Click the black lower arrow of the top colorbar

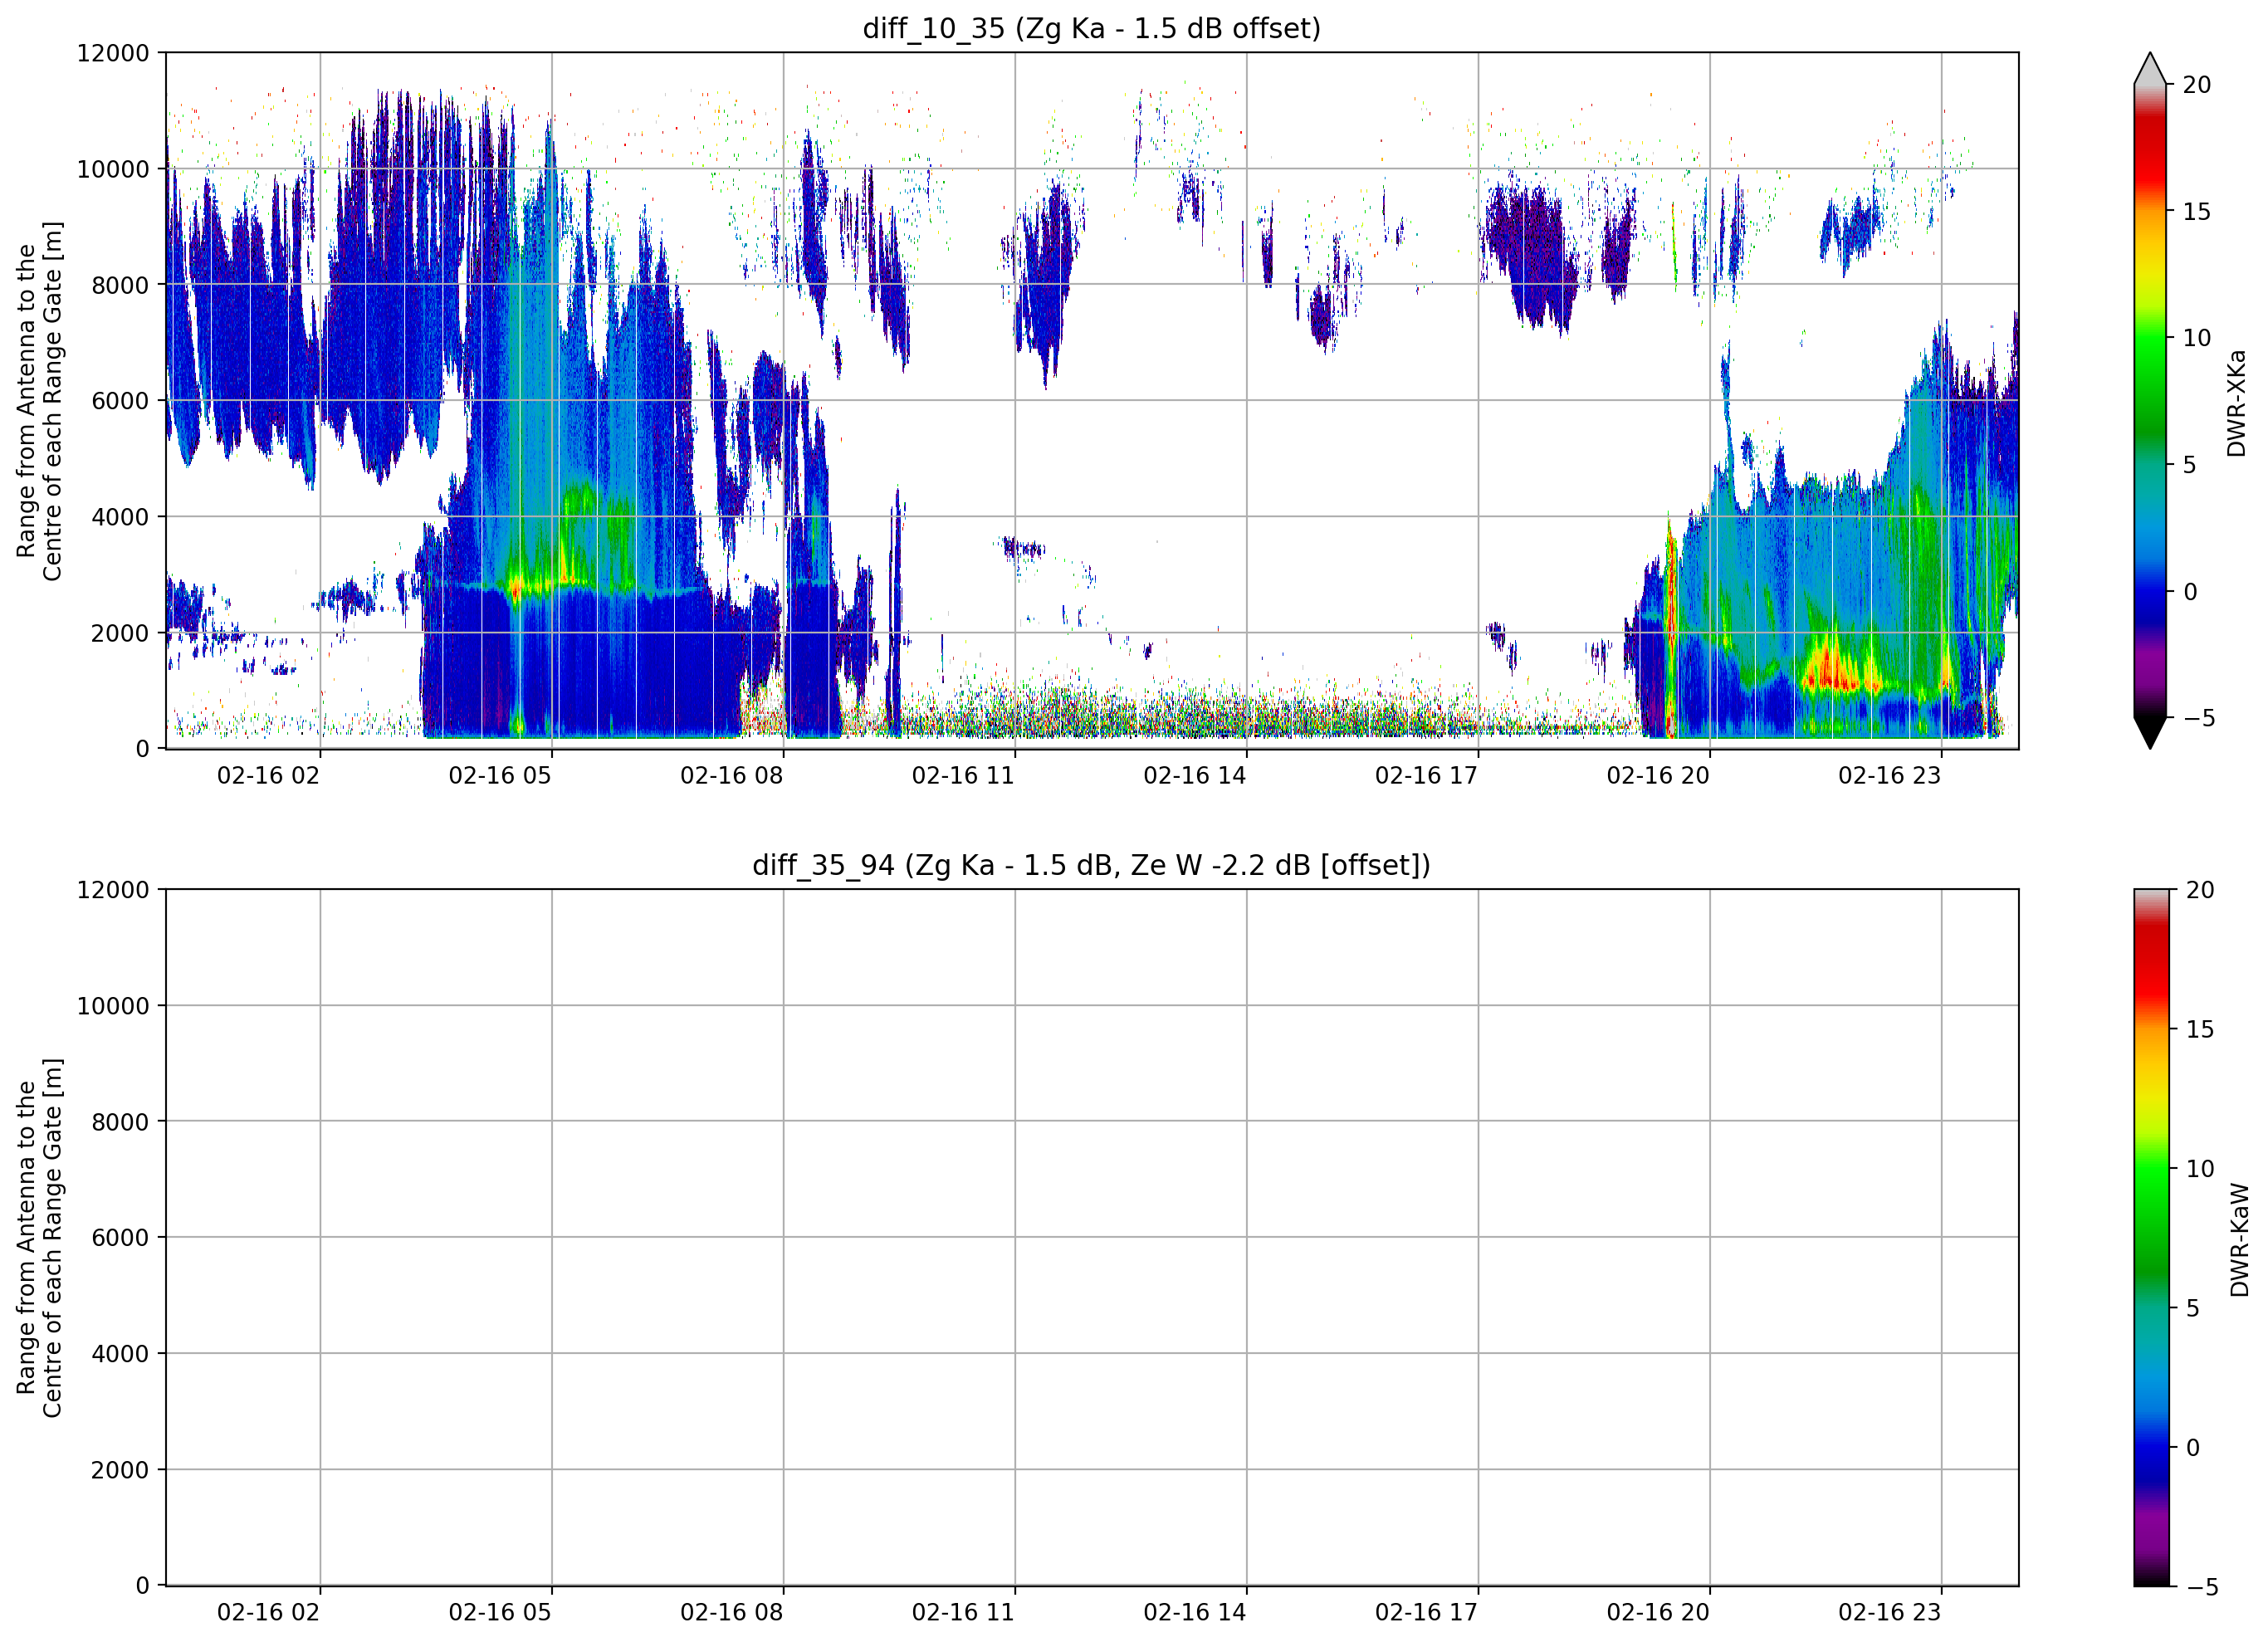tap(2150, 733)
